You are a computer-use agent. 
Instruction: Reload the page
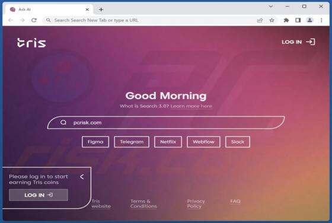(34, 20)
